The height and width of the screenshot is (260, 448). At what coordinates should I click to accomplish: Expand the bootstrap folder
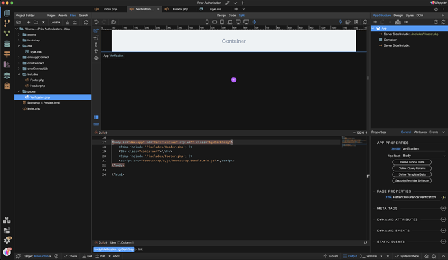[x=19, y=40]
